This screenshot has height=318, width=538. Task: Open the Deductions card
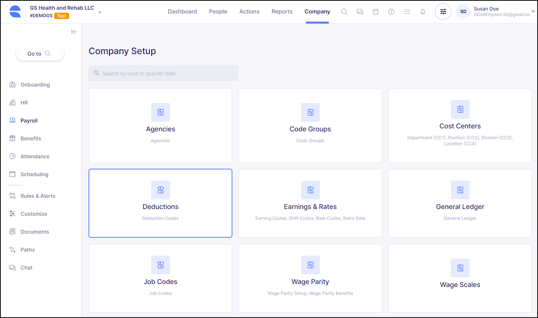[x=160, y=203]
